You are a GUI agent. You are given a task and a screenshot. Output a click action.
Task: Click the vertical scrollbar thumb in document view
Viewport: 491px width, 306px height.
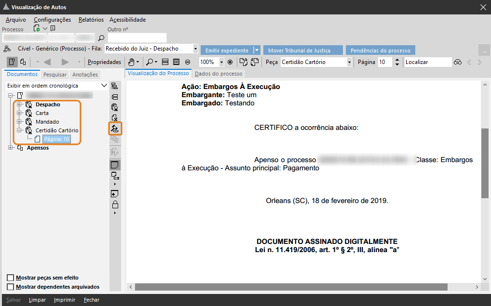pos(485,164)
